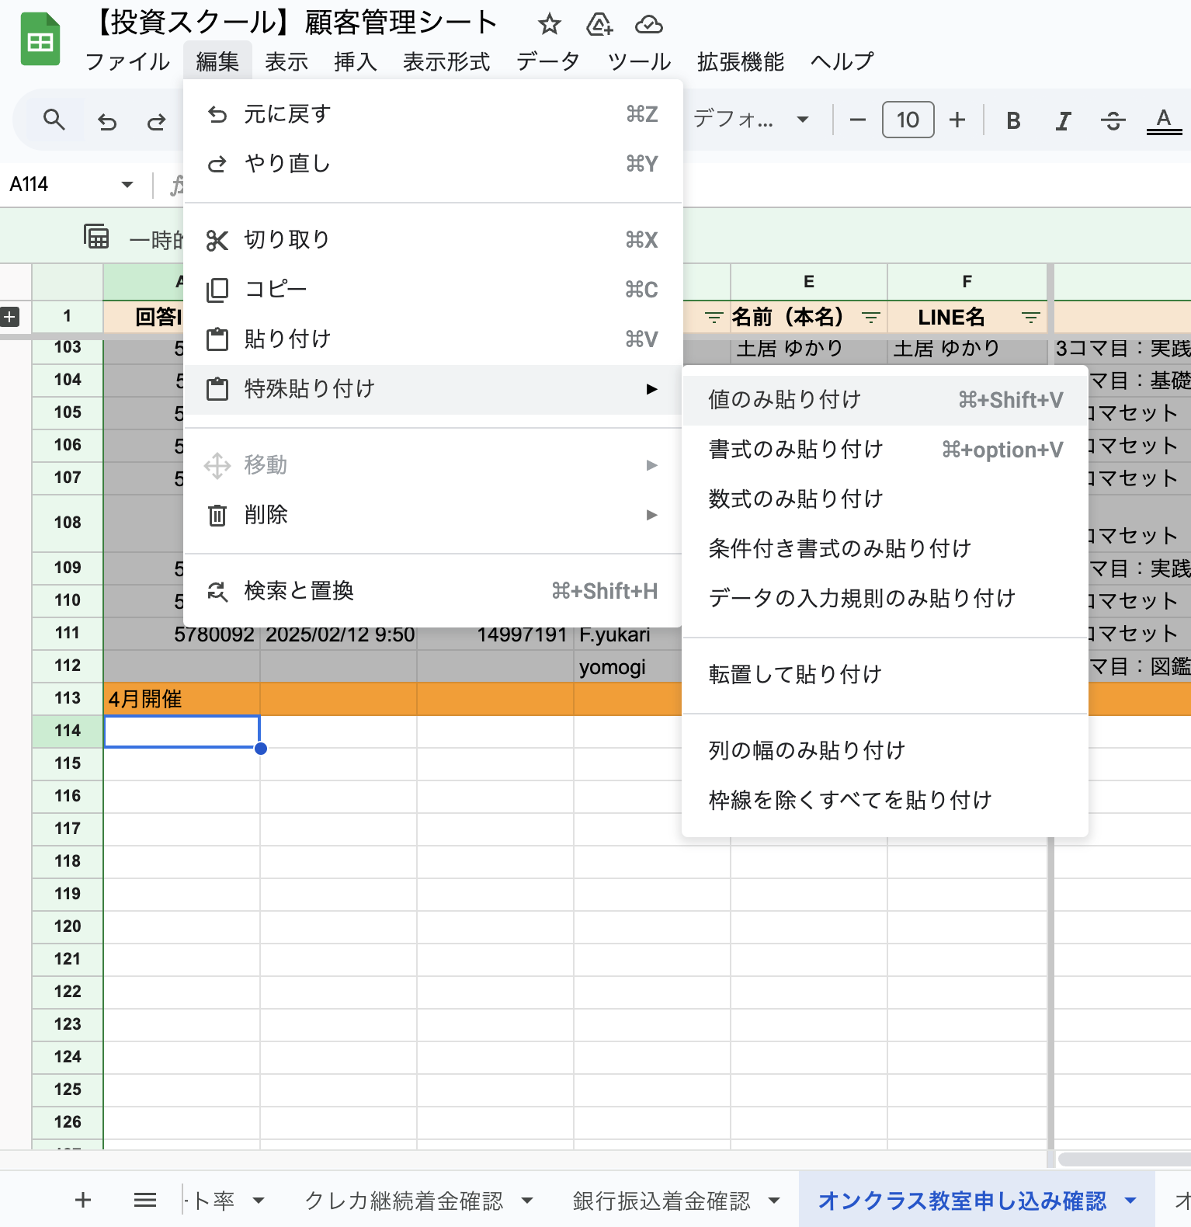1191x1227 pixels.
Task: Click the star icon to favorite document
Action: tap(550, 25)
